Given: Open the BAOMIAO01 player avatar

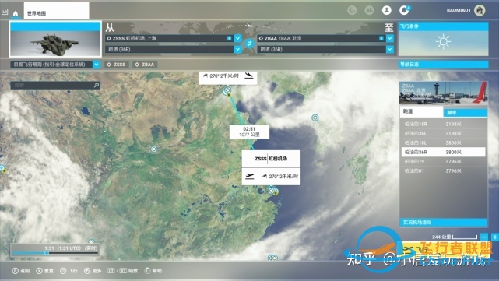Looking at the screenshot, I should (480, 10).
